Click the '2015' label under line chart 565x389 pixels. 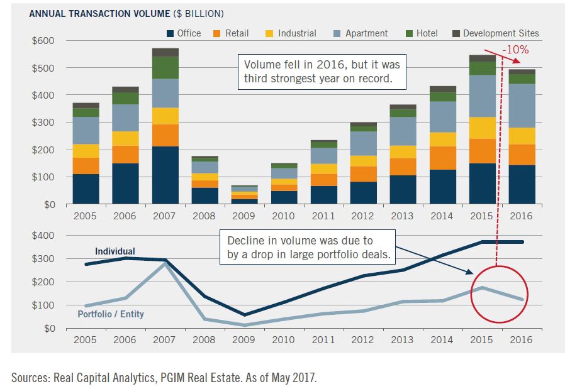[481, 340]
